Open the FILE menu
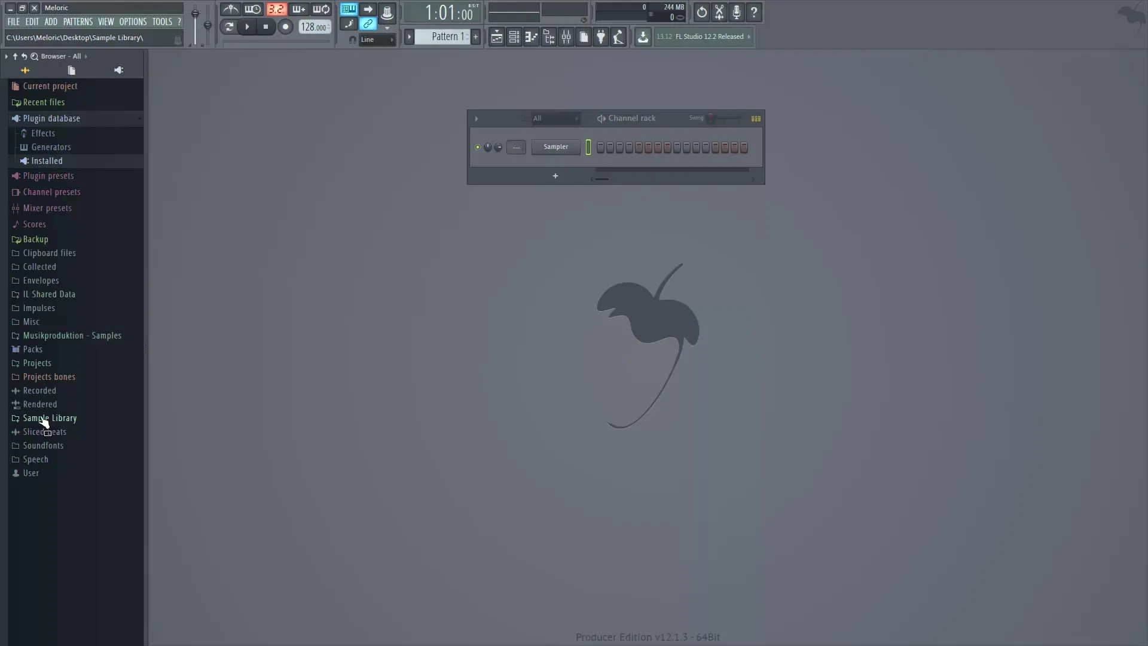1148x646 pixels. click(x=14, y=22)
